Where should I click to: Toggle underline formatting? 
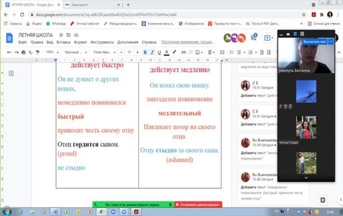point(159,52)
